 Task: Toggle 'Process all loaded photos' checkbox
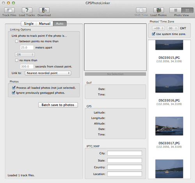pyautogui.click(x=14, y=88)
